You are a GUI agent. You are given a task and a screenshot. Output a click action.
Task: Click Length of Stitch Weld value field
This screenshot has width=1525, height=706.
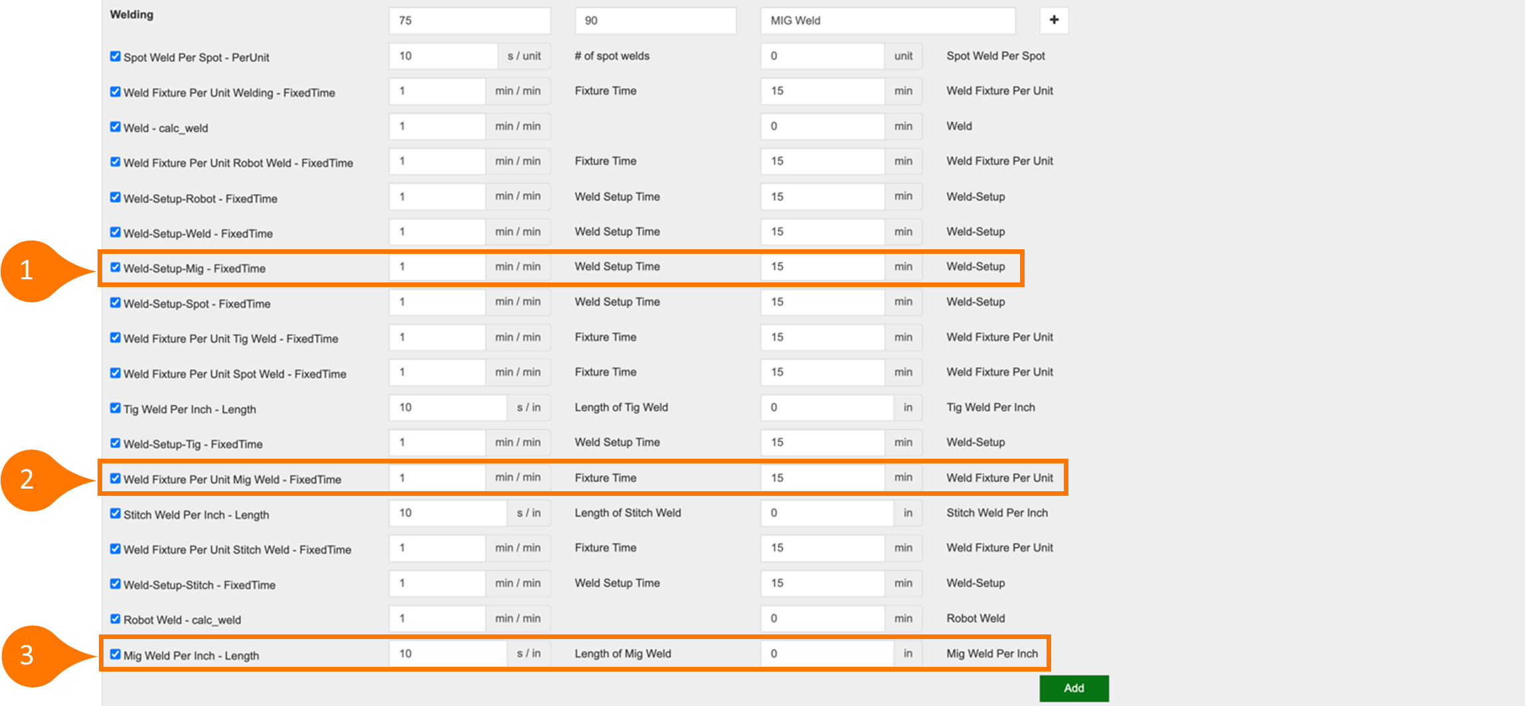click(x=826, y=513)
